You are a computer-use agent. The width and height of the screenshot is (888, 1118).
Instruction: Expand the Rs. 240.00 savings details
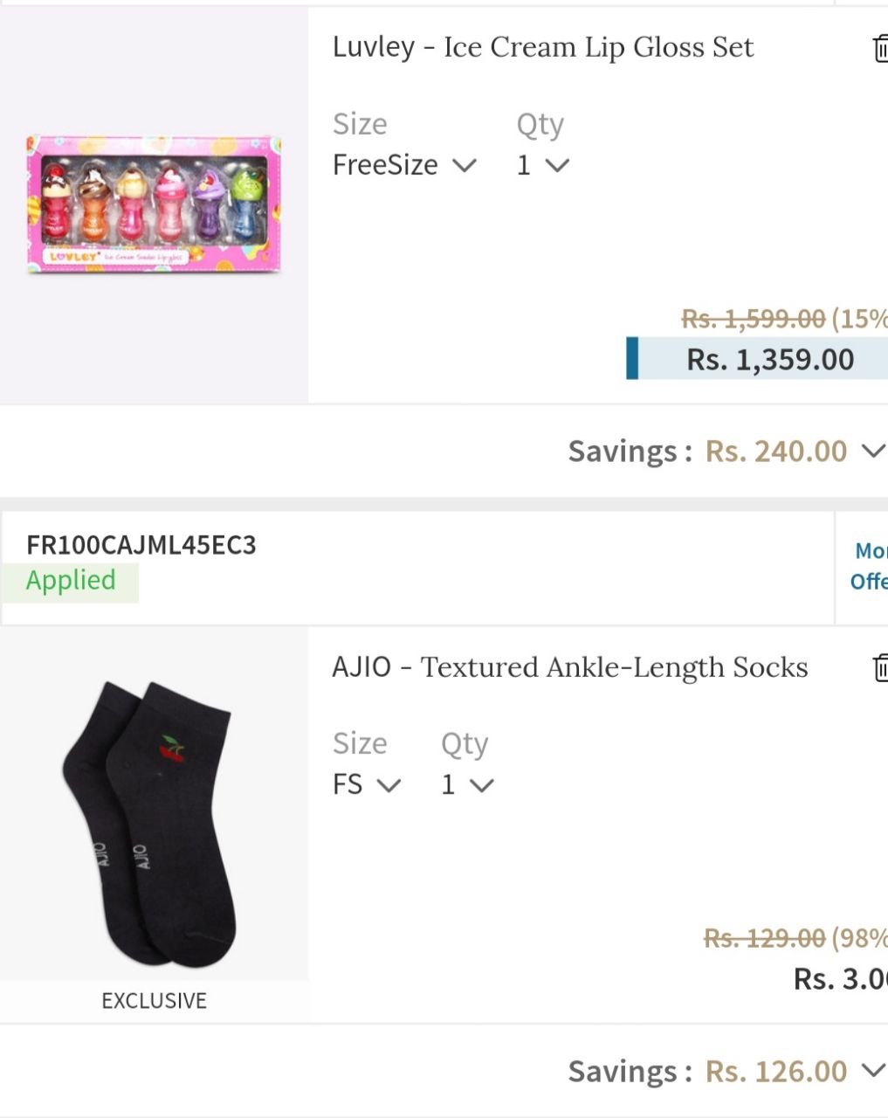point(873,451)
